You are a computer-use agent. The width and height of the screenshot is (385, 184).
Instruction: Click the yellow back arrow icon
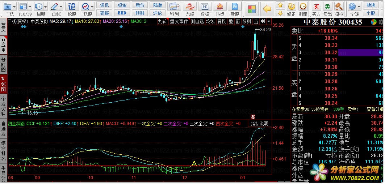click(267, 8)
